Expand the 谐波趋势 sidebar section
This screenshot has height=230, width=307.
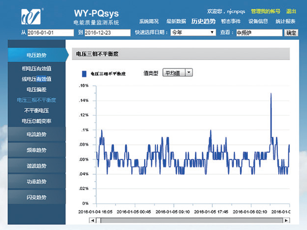37,165
